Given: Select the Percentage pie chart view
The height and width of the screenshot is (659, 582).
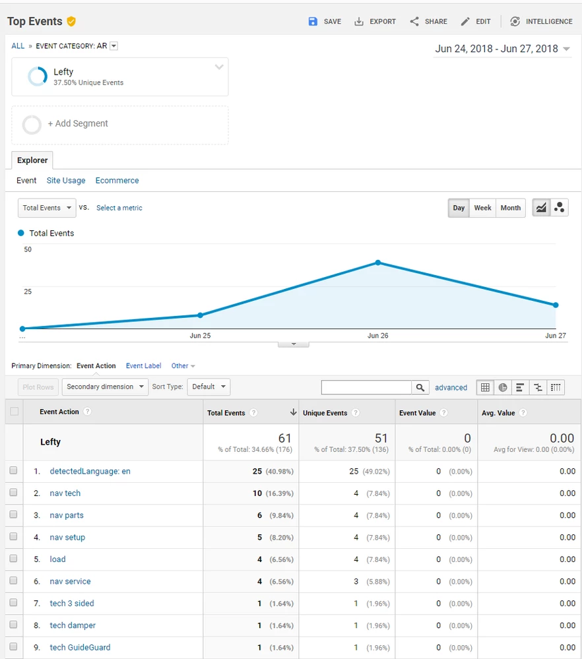Looking at the screenshot, I should (503, 387).
